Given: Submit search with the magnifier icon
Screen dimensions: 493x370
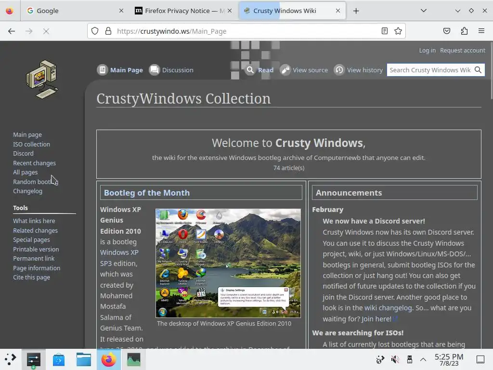Looking at the screenshot, I should tap(478, 70).
